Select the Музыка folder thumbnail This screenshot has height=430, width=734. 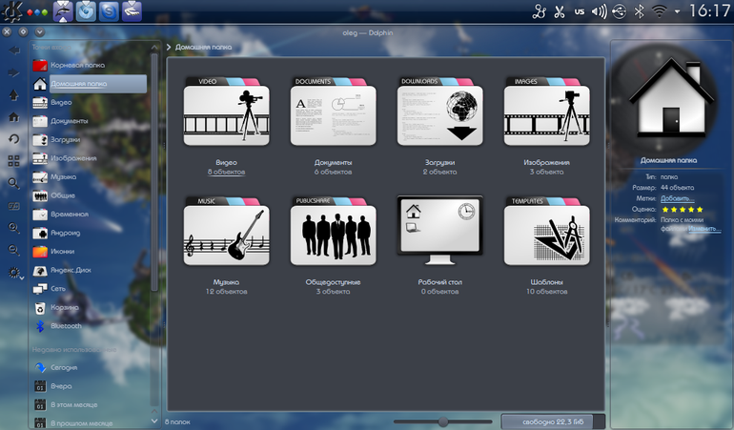point(226,232)
